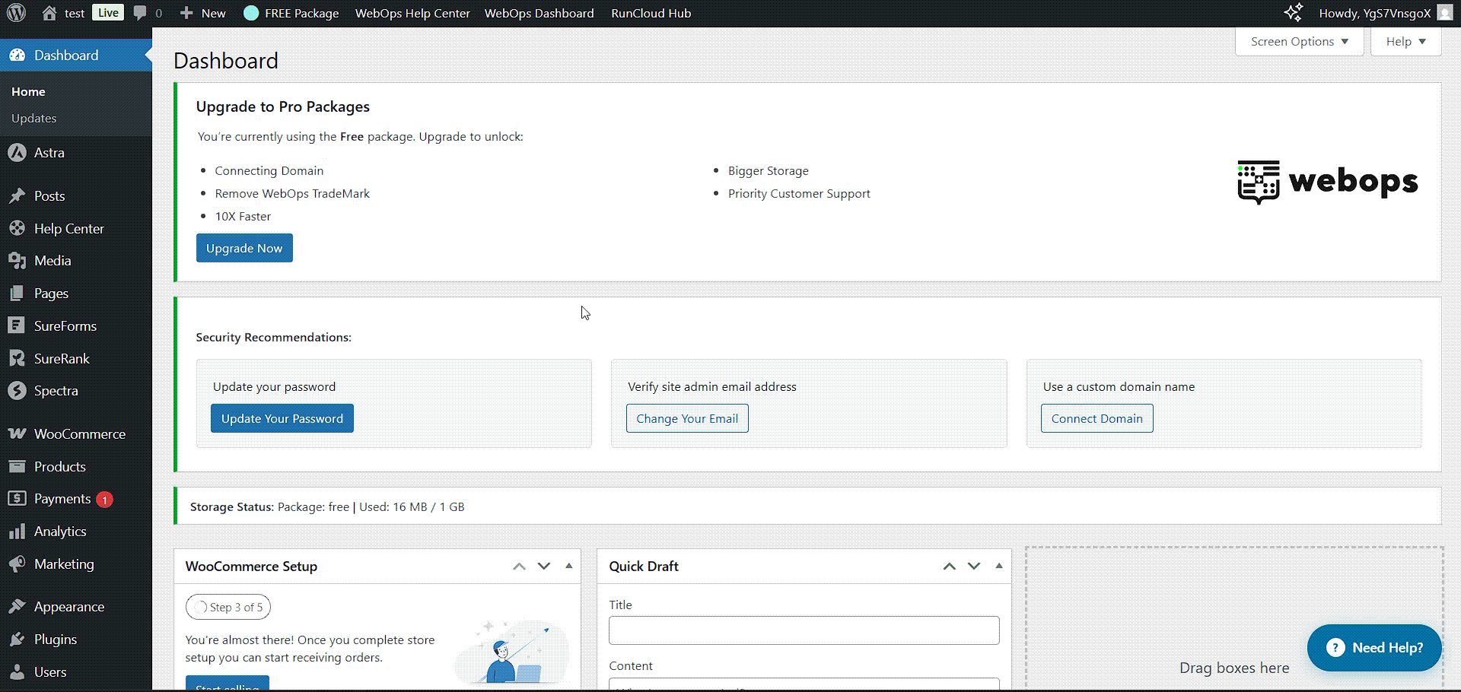Screen dimensions: 1461x692
Task: Click the Connect Domain button
Action: point(1097,418)
